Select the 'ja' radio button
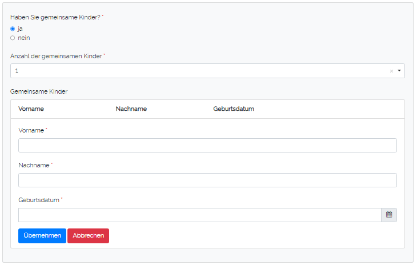 [x=13, y=29]
